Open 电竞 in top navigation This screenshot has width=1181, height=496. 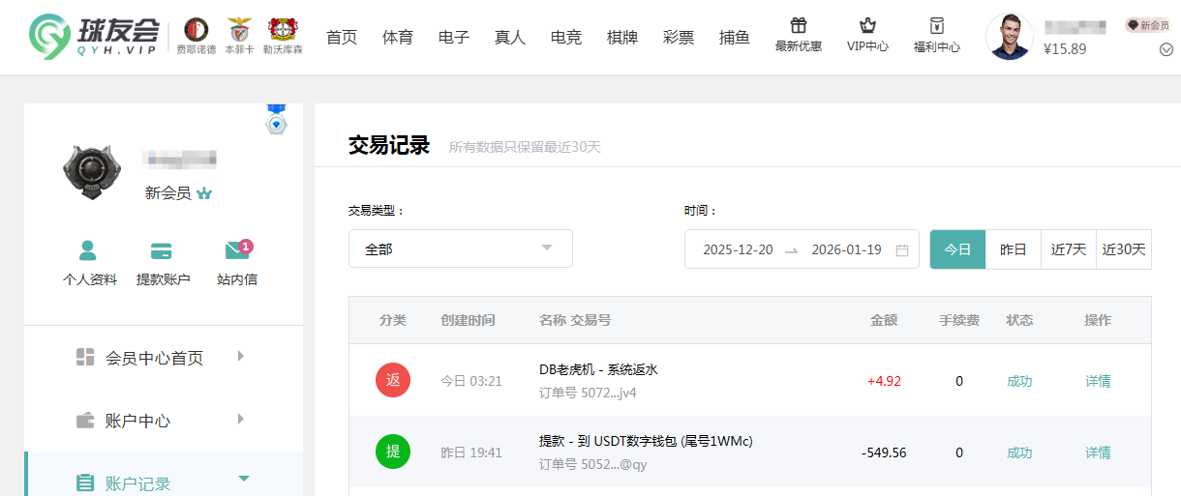[x=566, y=37]
